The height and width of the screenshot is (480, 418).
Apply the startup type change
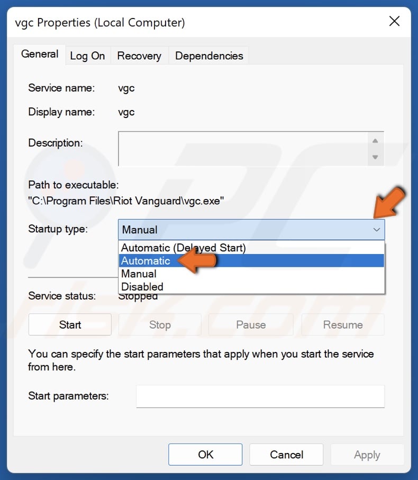click(x=367, y=455)
